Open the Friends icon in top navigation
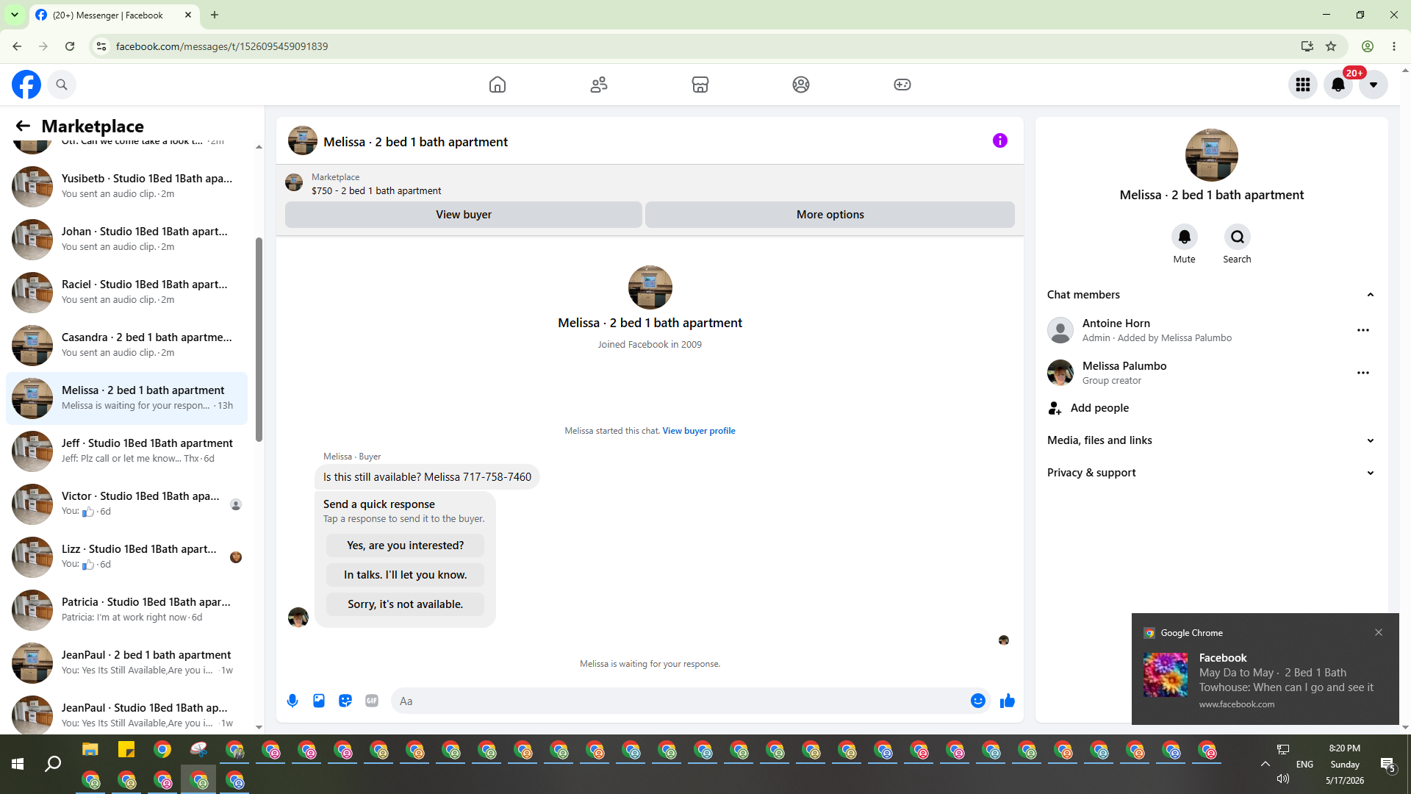This screenshot has height=794, width=1411. 599,85
